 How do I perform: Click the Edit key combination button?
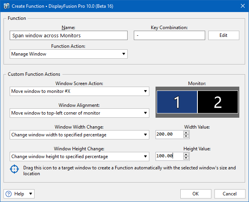coord(223,35)
